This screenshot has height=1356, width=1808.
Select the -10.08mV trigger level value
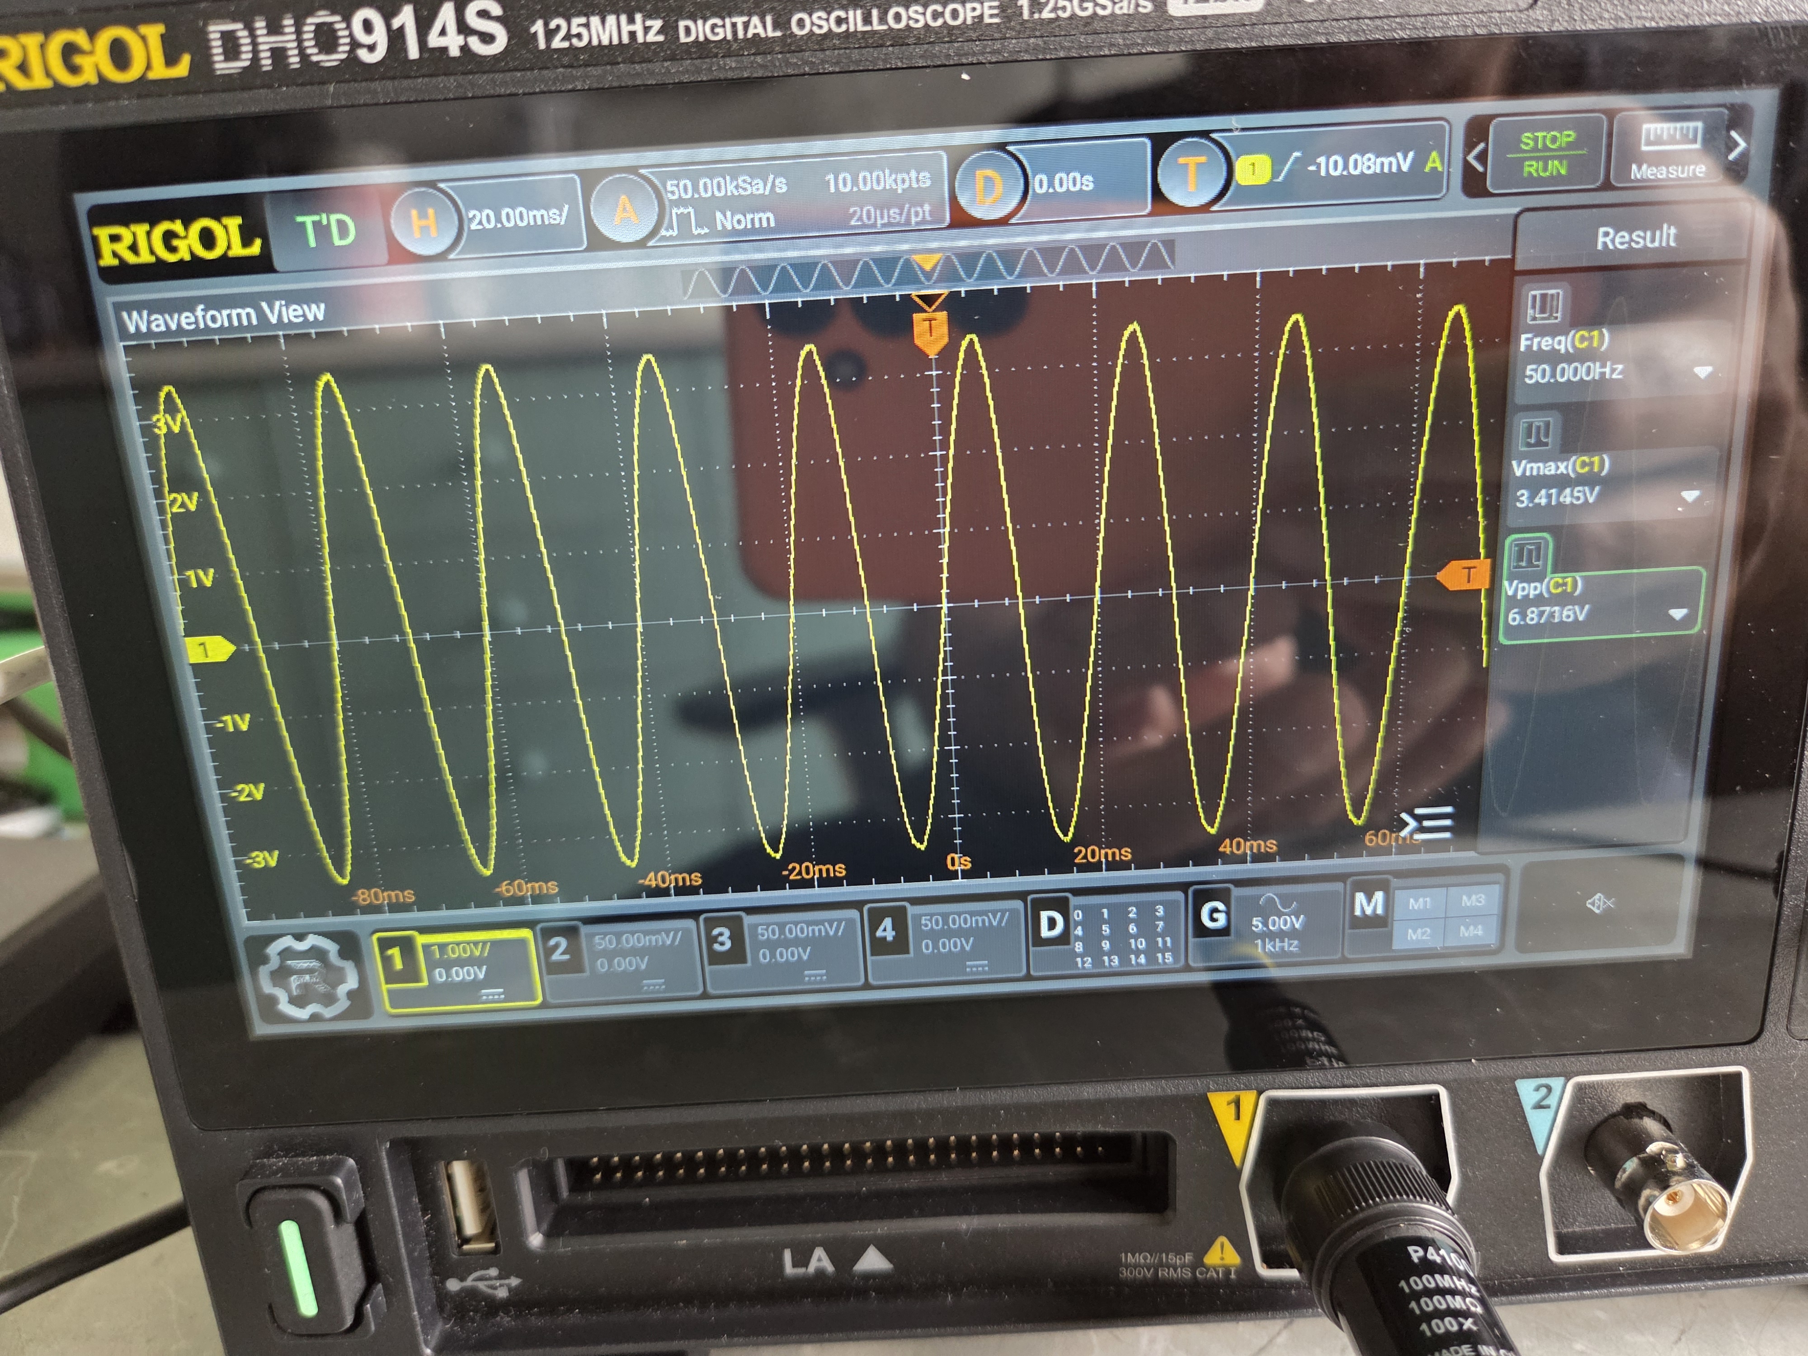(x=1360, y=164)
